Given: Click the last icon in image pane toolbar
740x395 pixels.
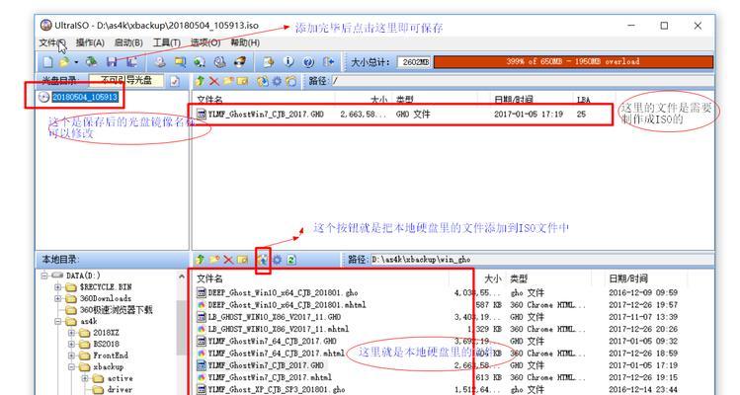Looking at the screenshot, I should [290, 81].
